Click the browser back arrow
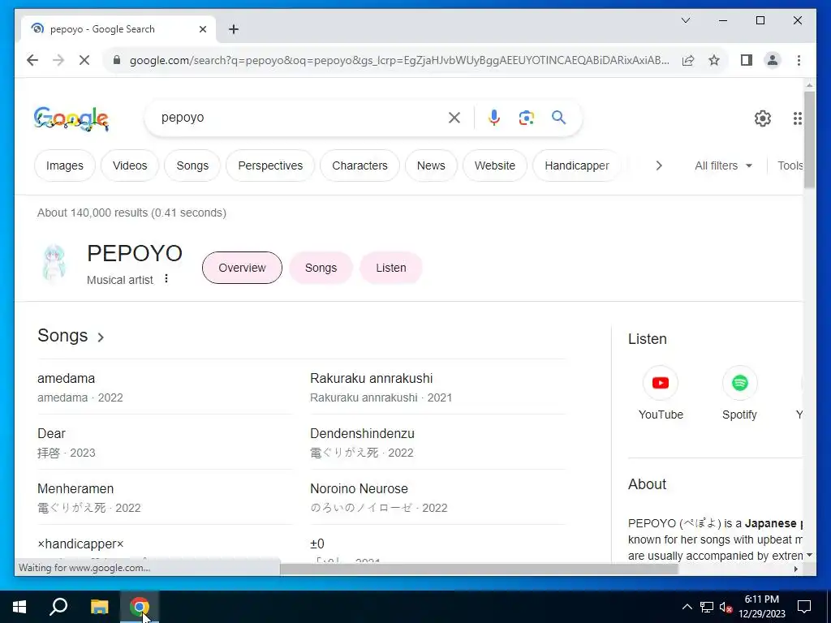The width and height of the screenshot is (831, 623). click(32, 60)
